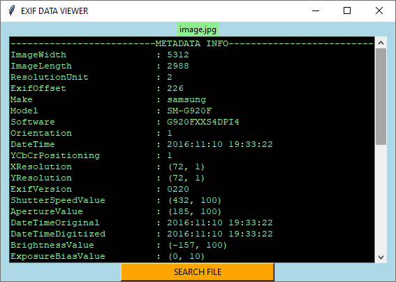
Task: Click the SEARCH FILE button
Action: [198, 272]
